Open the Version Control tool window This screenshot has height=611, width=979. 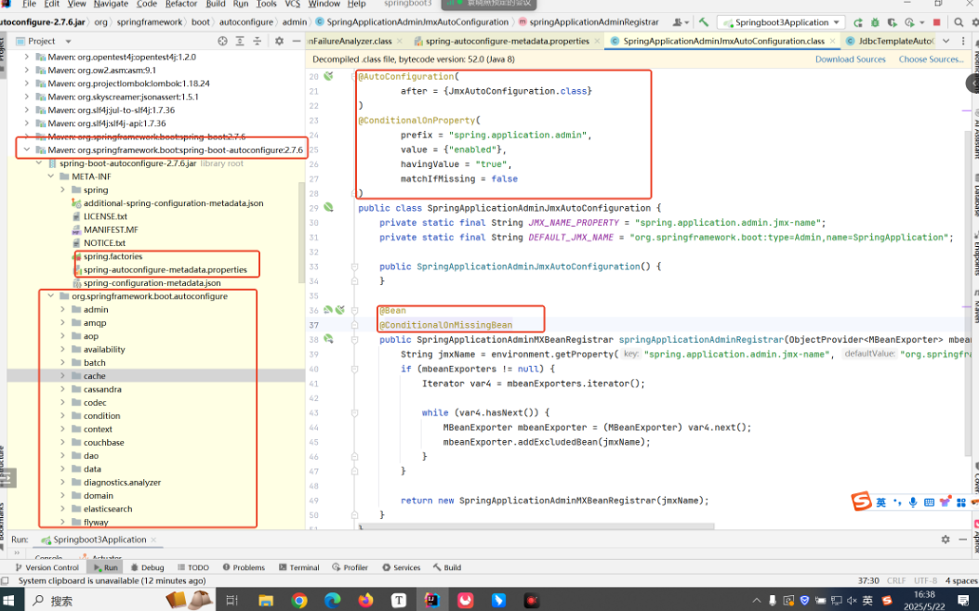pos(46,567)
